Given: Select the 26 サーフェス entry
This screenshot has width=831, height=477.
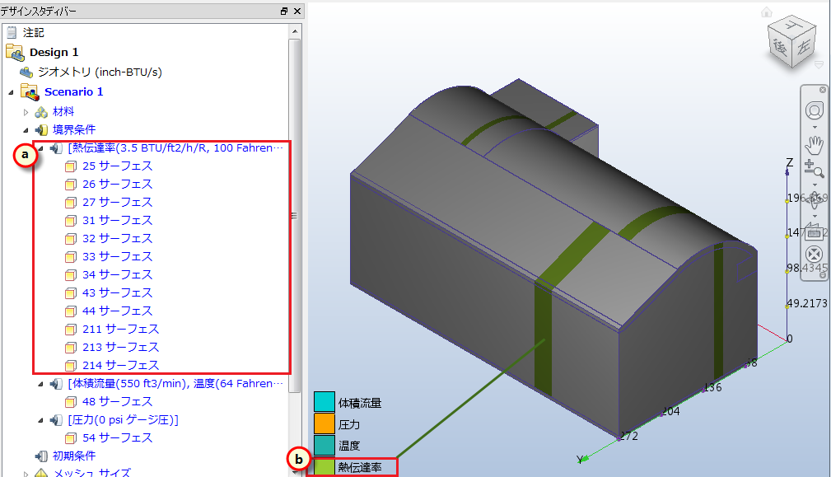Looking at the screenshot, I should pos(117,185).
